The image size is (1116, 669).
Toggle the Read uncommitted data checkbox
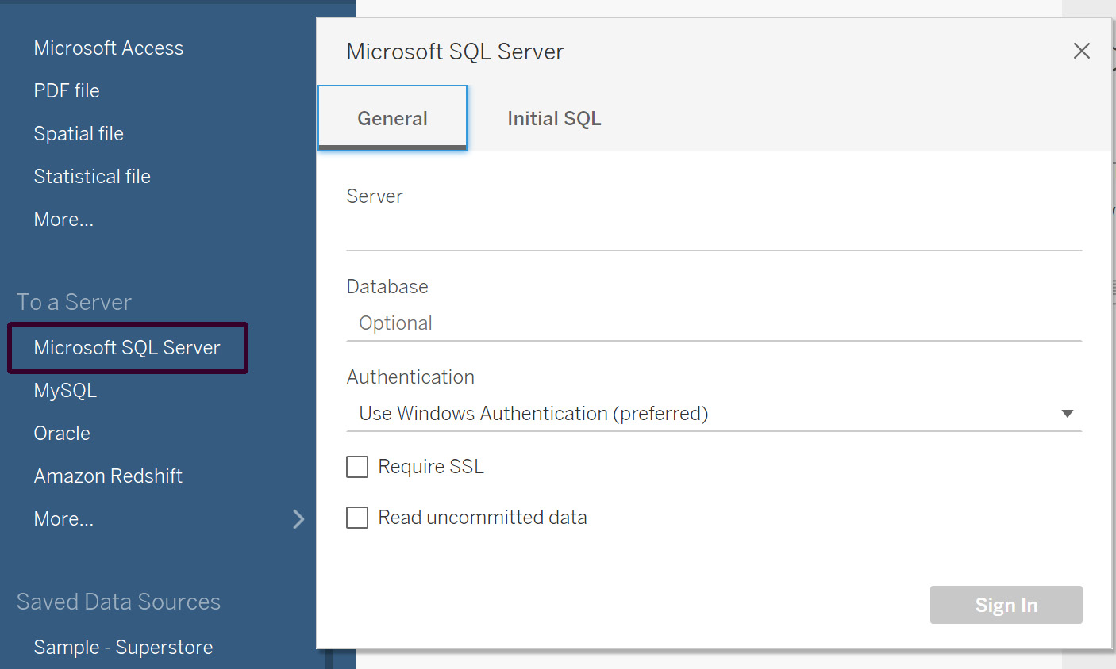357,518
